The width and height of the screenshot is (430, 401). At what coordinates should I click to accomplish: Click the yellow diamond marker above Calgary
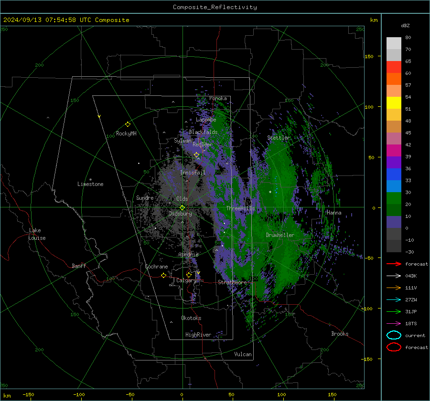pos(189,275)
